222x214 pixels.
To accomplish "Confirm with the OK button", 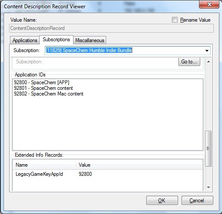I will (162, 201).
